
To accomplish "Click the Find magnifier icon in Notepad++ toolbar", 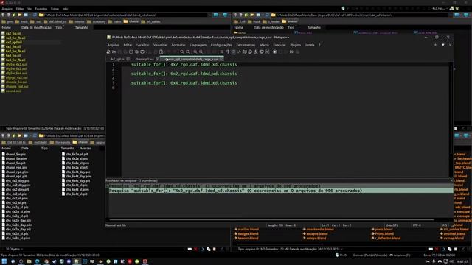I will click(182, 52).
